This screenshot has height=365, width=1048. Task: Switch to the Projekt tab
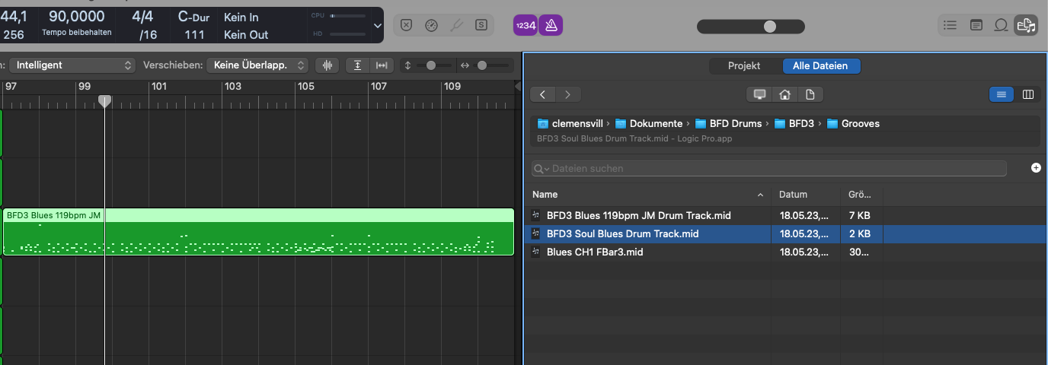pos(744,66)
